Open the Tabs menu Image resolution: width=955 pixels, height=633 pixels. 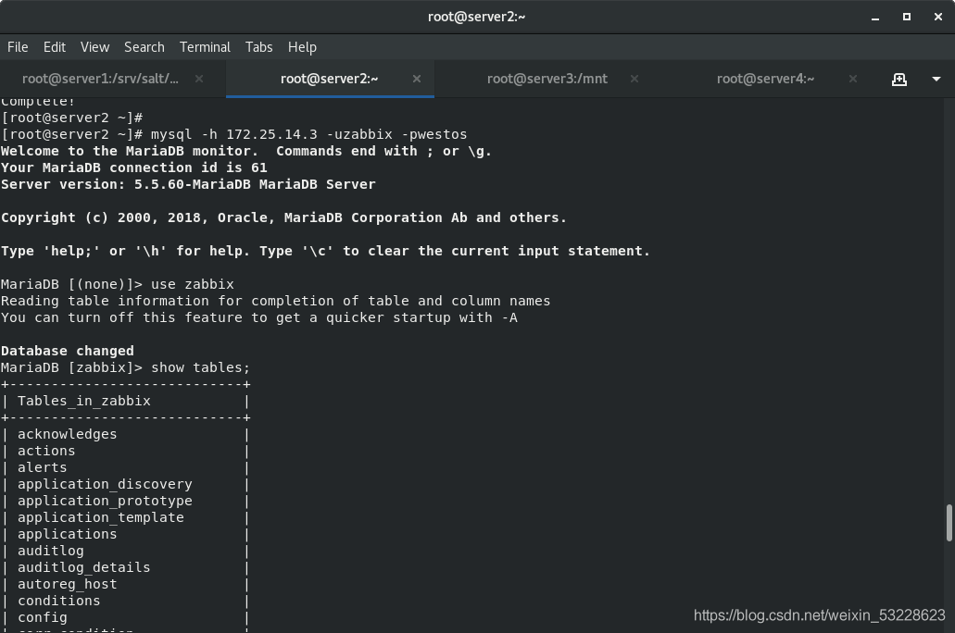[258, 47]
